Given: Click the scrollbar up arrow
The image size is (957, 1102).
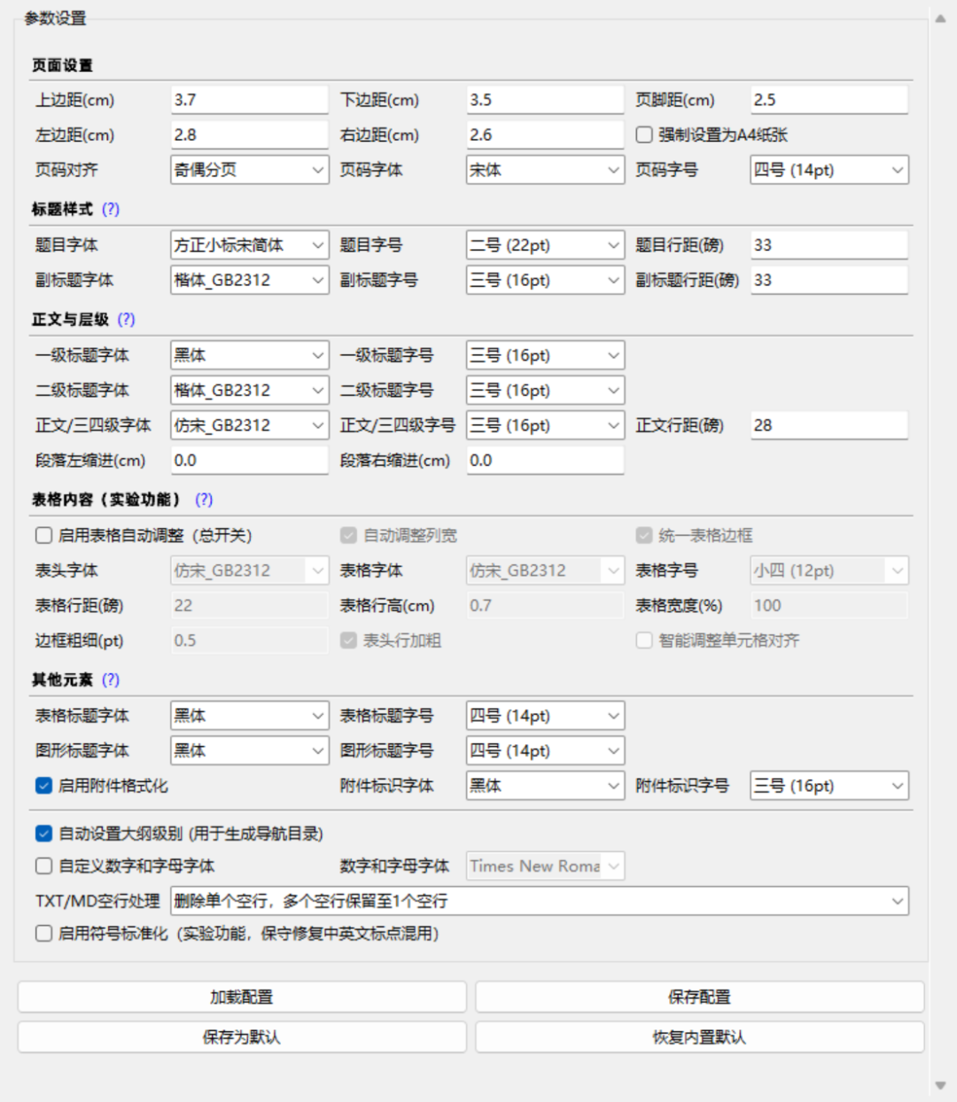Looking at the screenshot, I should tap(940, 19).
